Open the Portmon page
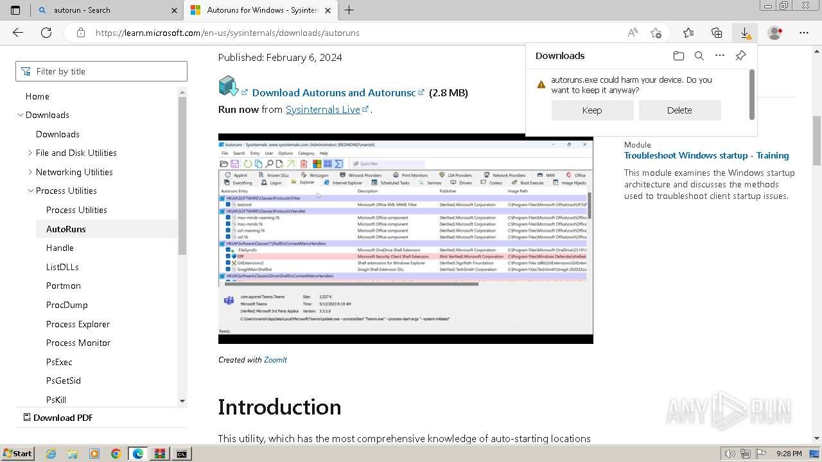 (64, 286)
